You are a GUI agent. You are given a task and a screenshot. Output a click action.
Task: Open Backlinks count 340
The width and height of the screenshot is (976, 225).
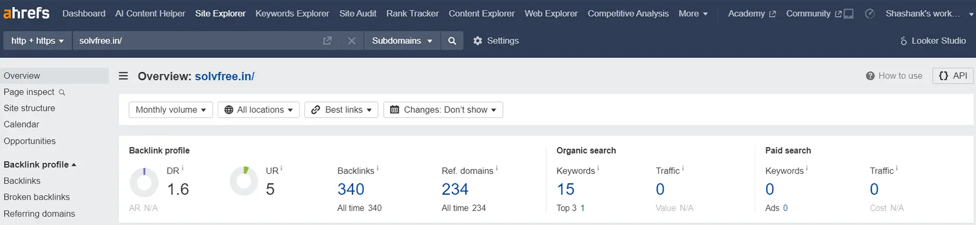pyautogui.click(x=351, y=189)
